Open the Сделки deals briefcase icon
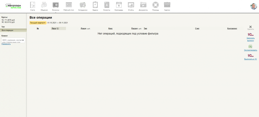Image resolution: width=259 pixels, height=117 pixels. pos(167,5)
